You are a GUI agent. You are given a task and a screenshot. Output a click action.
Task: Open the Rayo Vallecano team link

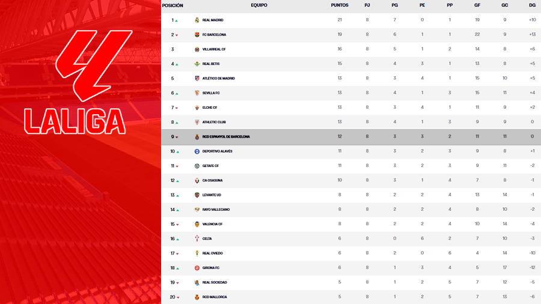tap(216, 210)
